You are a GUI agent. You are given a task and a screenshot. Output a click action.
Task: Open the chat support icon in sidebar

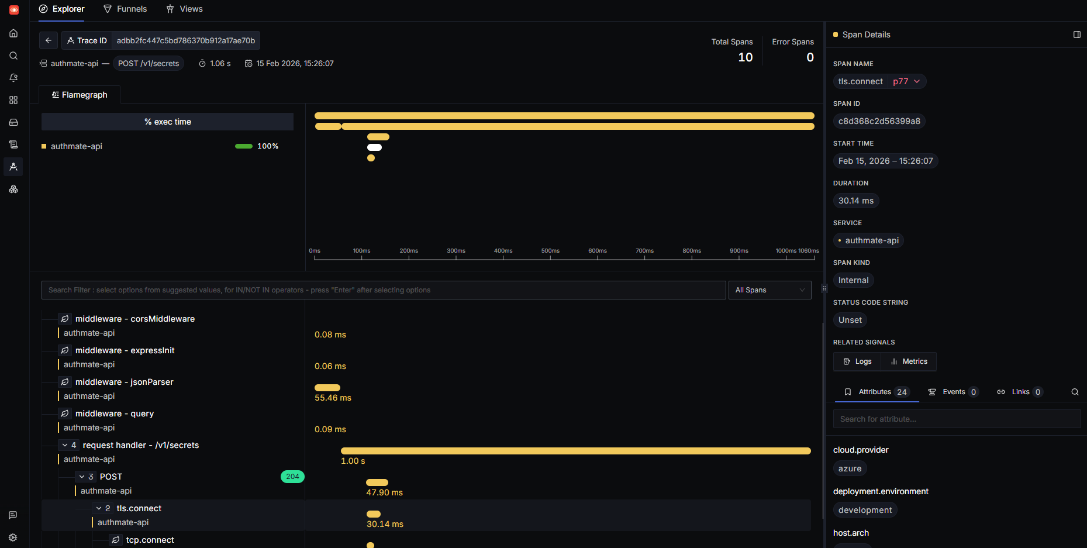coord(13,515)
